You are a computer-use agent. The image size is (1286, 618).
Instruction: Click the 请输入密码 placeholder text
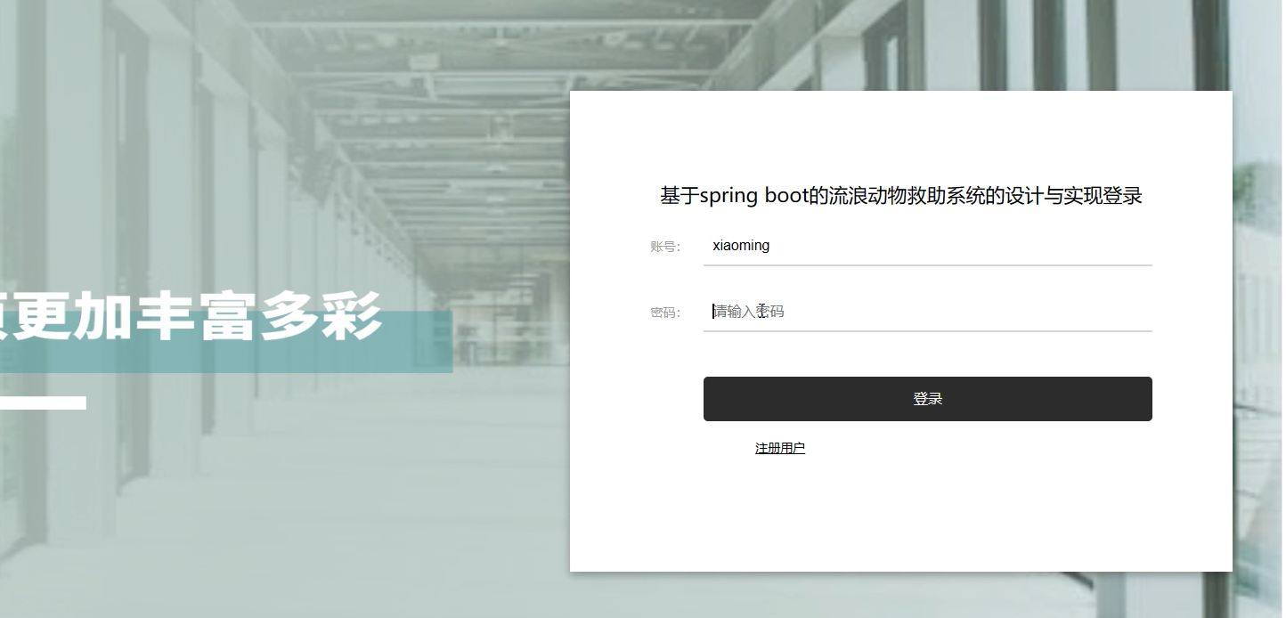coord(749,312)
